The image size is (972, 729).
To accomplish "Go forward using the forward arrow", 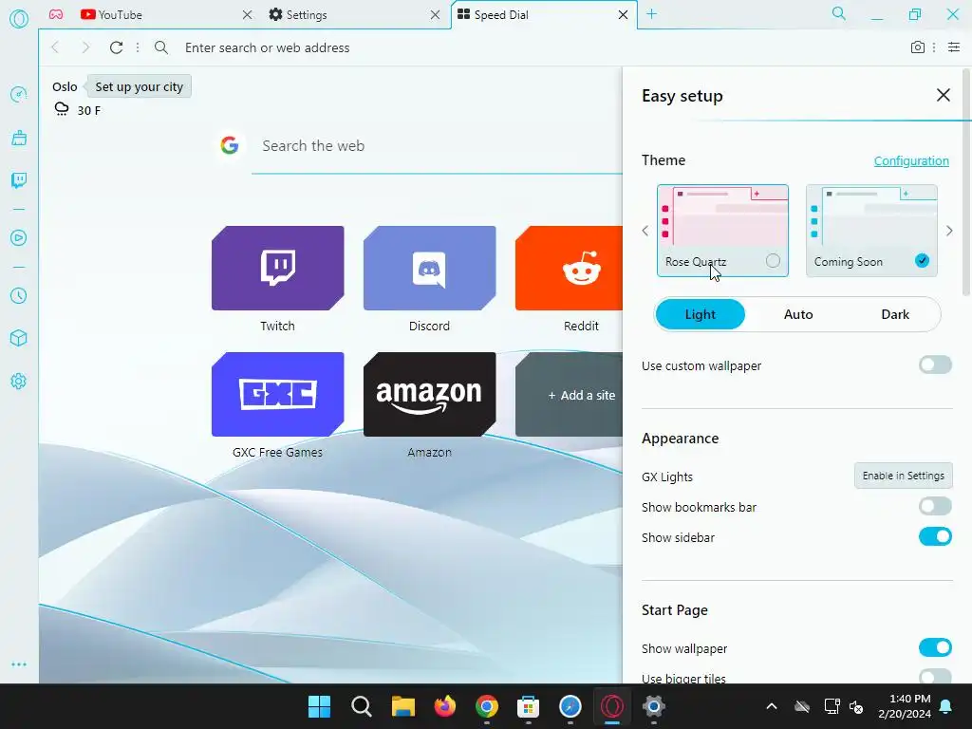I will pos(85,47).
